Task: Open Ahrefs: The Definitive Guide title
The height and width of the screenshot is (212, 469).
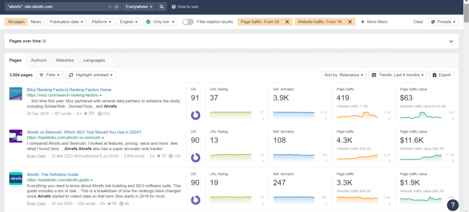Action: point(53,175)
